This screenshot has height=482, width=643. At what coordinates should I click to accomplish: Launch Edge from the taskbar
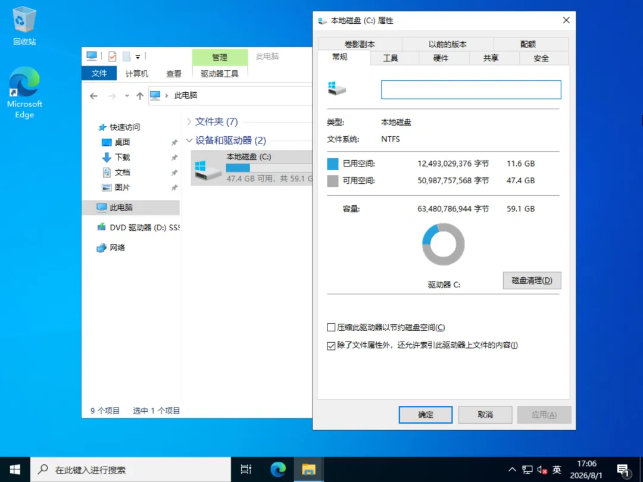[x=278, y=470]
